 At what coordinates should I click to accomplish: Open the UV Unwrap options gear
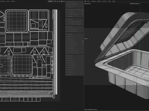tap(83, 12)
